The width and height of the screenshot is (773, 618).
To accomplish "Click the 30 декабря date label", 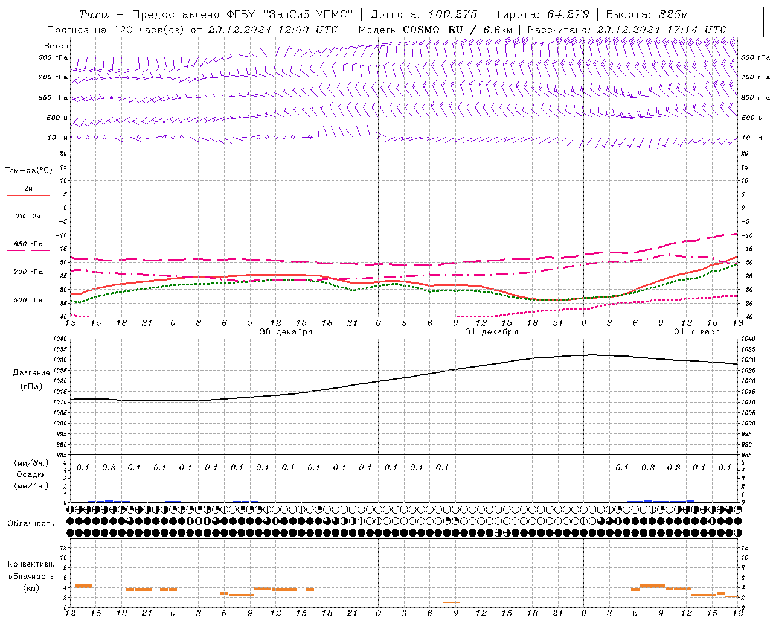I will [286, 332].
